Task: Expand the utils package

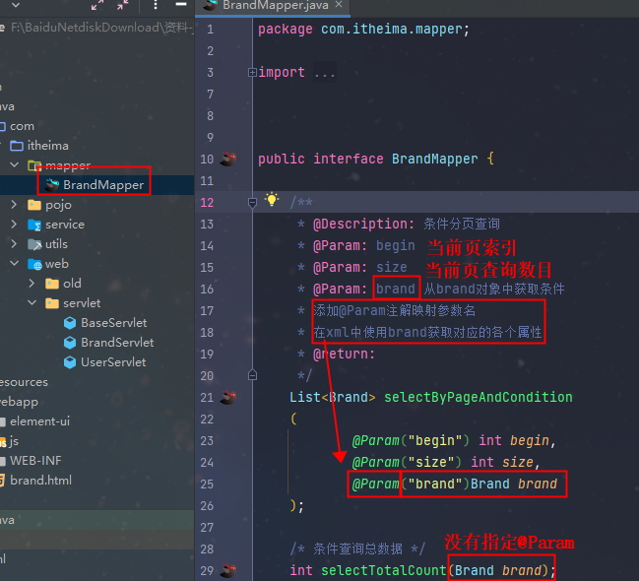Action: [x=14, y=243]
